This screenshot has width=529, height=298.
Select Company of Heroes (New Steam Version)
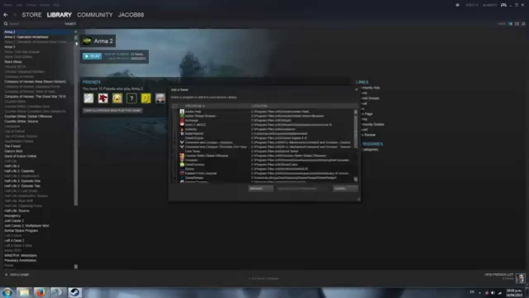[35, 82]
